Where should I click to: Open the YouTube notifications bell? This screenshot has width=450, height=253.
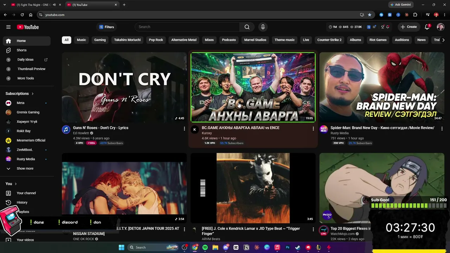427,27
